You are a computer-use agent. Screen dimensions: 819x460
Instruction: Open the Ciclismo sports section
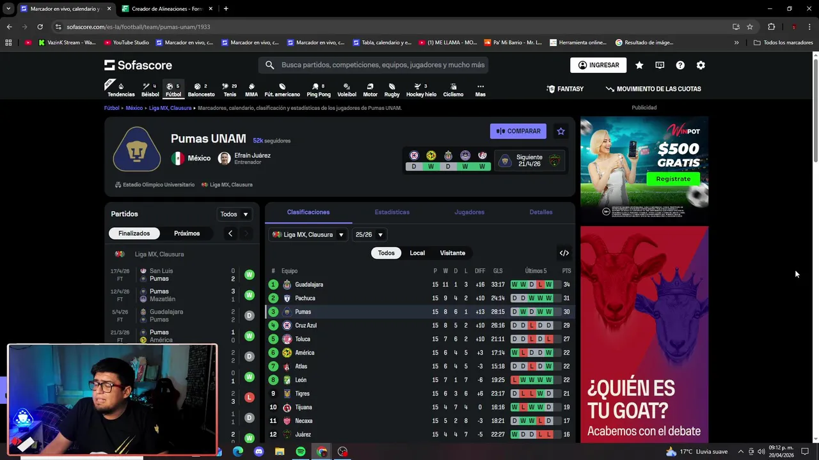point(453,89)
